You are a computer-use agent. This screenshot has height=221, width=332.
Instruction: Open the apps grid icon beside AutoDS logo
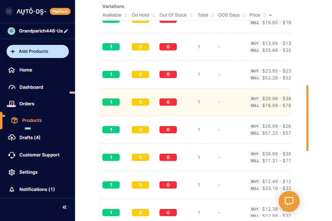pos(9,11)
